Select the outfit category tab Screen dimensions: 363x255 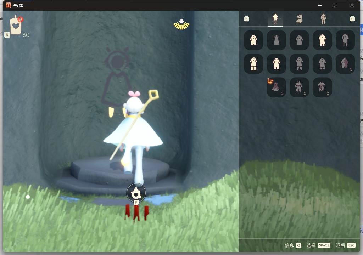pos(275,19)
